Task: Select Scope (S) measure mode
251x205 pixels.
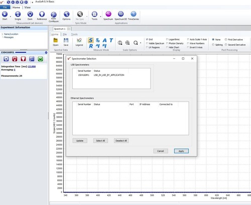Action: pyautogui.click(x=91, y=40)
